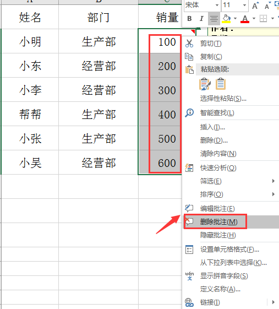Select 清除内容(N) menu entry
279x309 pixels.
pyautogui.click(x=218, y=154)
